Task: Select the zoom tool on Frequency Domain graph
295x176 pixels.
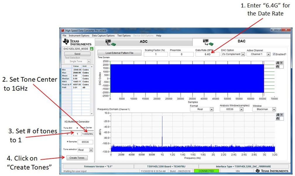Action: click(277, 115)
